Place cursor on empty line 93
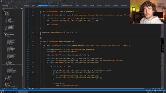Image resolution: width=166 pixels, height=93 pixels. tap(97, 36)
